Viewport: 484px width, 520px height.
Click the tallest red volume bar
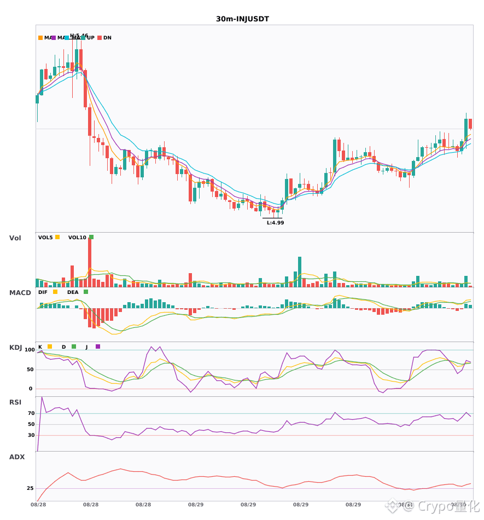pyautogui.click(x=90, y=262)
